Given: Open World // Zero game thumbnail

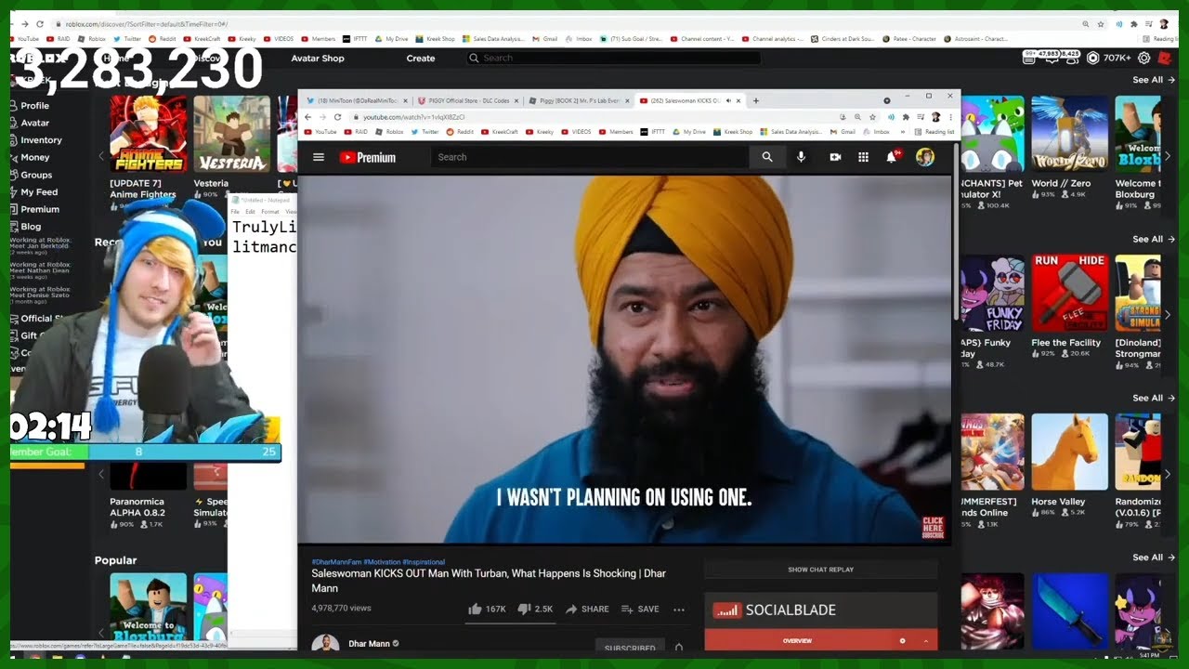Looking at the screenshot, I should pos(1069,134).
